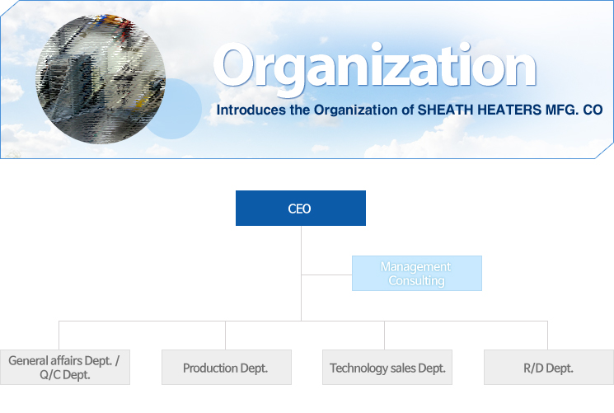This screenshot has height=413, width=614.
Task: Click the Production Dept. box
Action: click(x=227, y=367)
